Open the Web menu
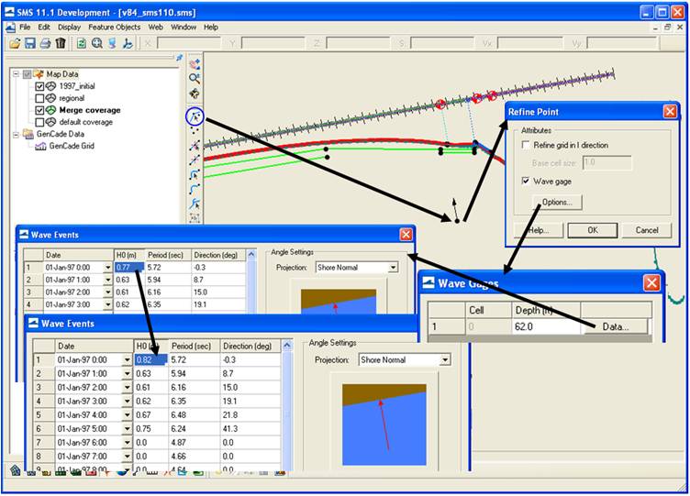 [155, 28]
